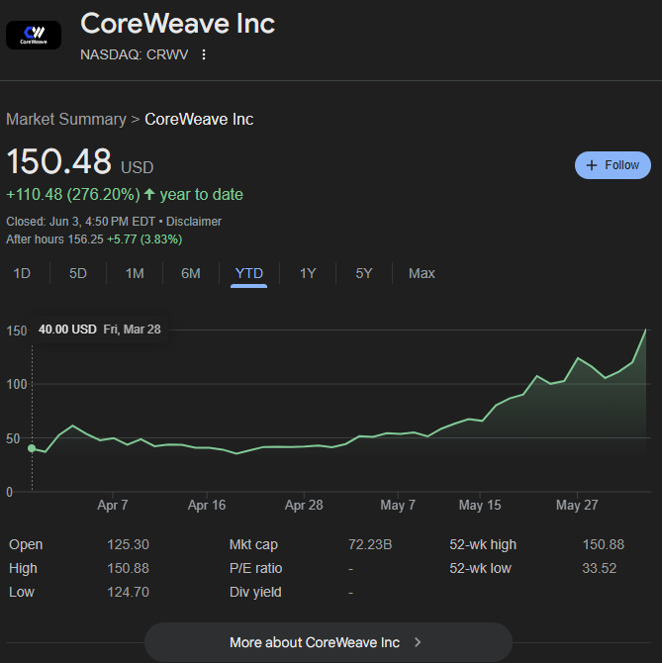Switch to the 6M range tab
This screenshot has width=662, height=663.
[191, 273]
